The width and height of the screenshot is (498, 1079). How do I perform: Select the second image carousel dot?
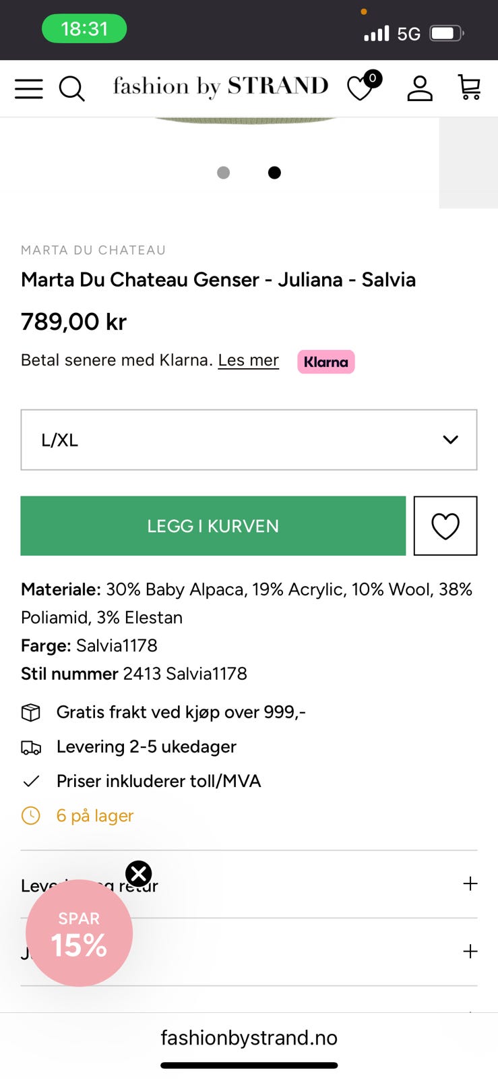(274, 173)
